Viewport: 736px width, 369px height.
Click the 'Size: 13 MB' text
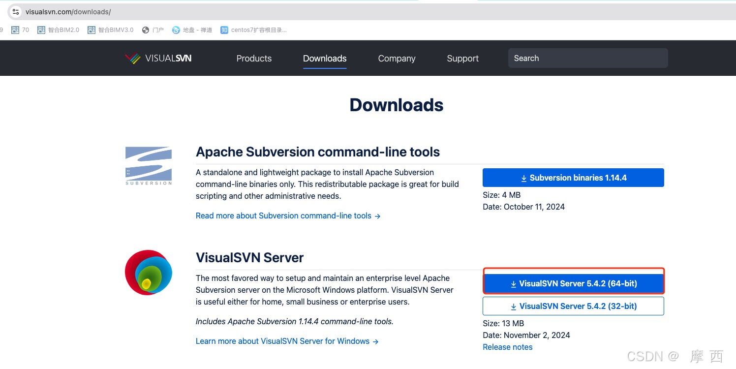pyautogui.click(x=503, y=323)
